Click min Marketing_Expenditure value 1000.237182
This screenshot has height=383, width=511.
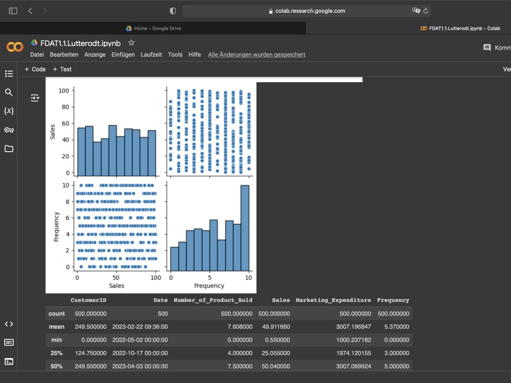pyautogui.click(x=353, y=340)
